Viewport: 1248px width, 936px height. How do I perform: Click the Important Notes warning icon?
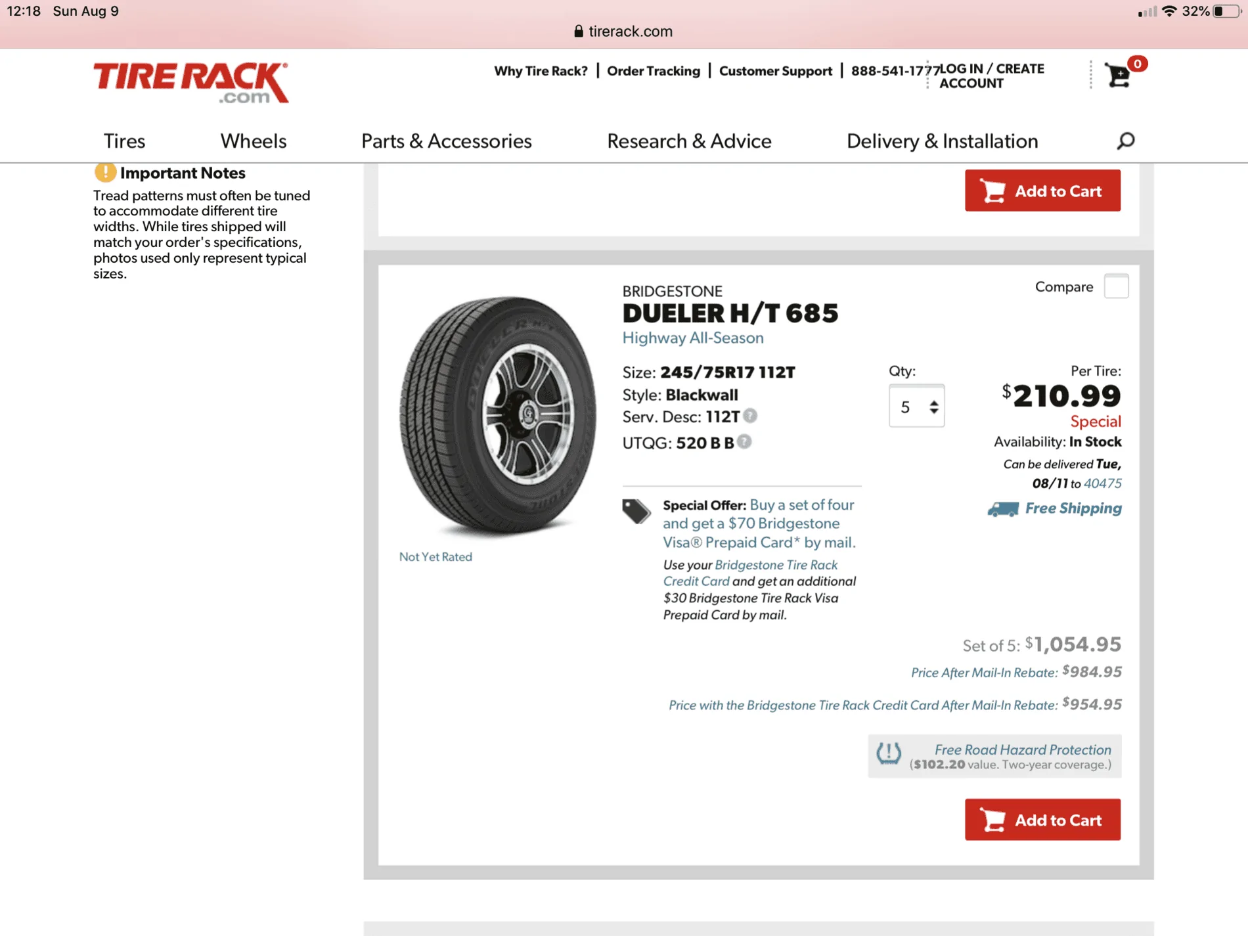(x=104, y=173)
